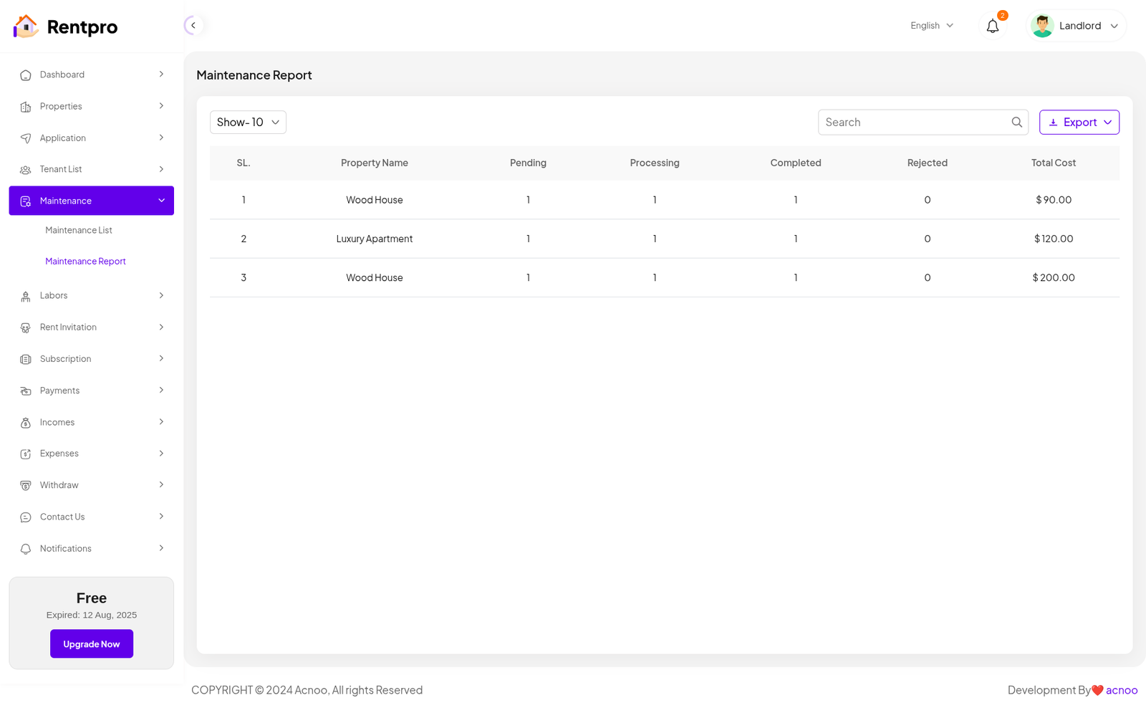Expand the Tenant List chevron
Viewport: 1146px width, 713px height.
click(x=161, y=169)
